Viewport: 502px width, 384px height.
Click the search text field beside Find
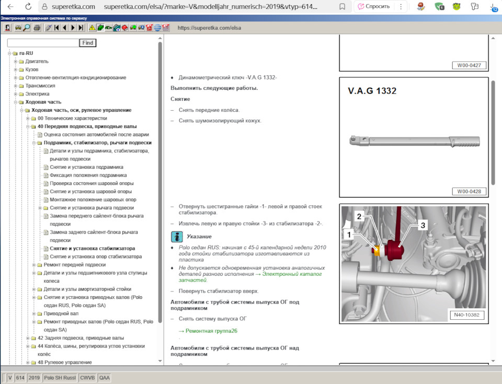pos(43,43)
